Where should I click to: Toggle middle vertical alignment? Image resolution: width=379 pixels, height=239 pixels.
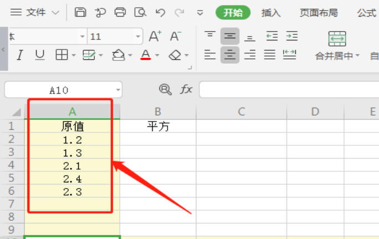pos(230,36)
